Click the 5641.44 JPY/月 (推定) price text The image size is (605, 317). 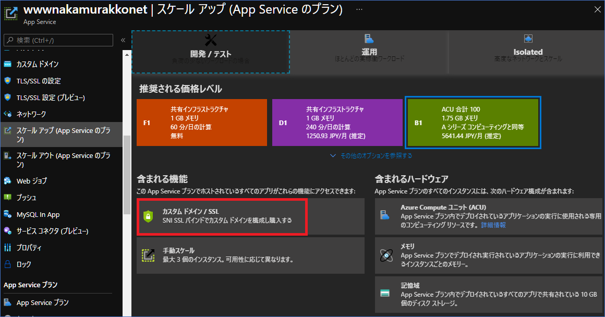coord(471,136)
